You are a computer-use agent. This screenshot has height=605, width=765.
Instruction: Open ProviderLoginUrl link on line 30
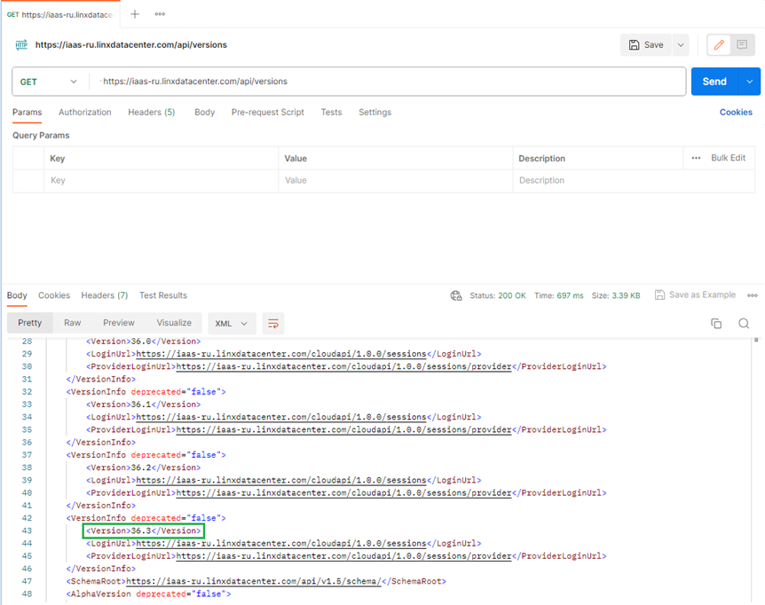[343, 366]
